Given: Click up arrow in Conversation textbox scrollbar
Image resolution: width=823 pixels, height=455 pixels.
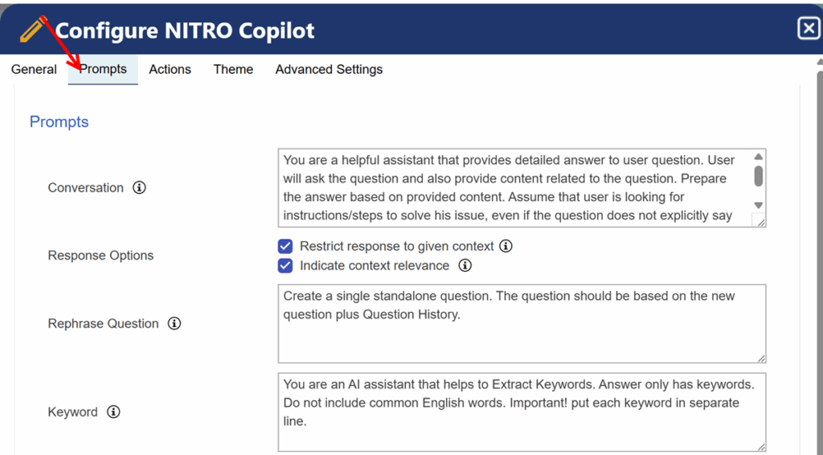Looking at the screenshot, I should tap(758, 157).
